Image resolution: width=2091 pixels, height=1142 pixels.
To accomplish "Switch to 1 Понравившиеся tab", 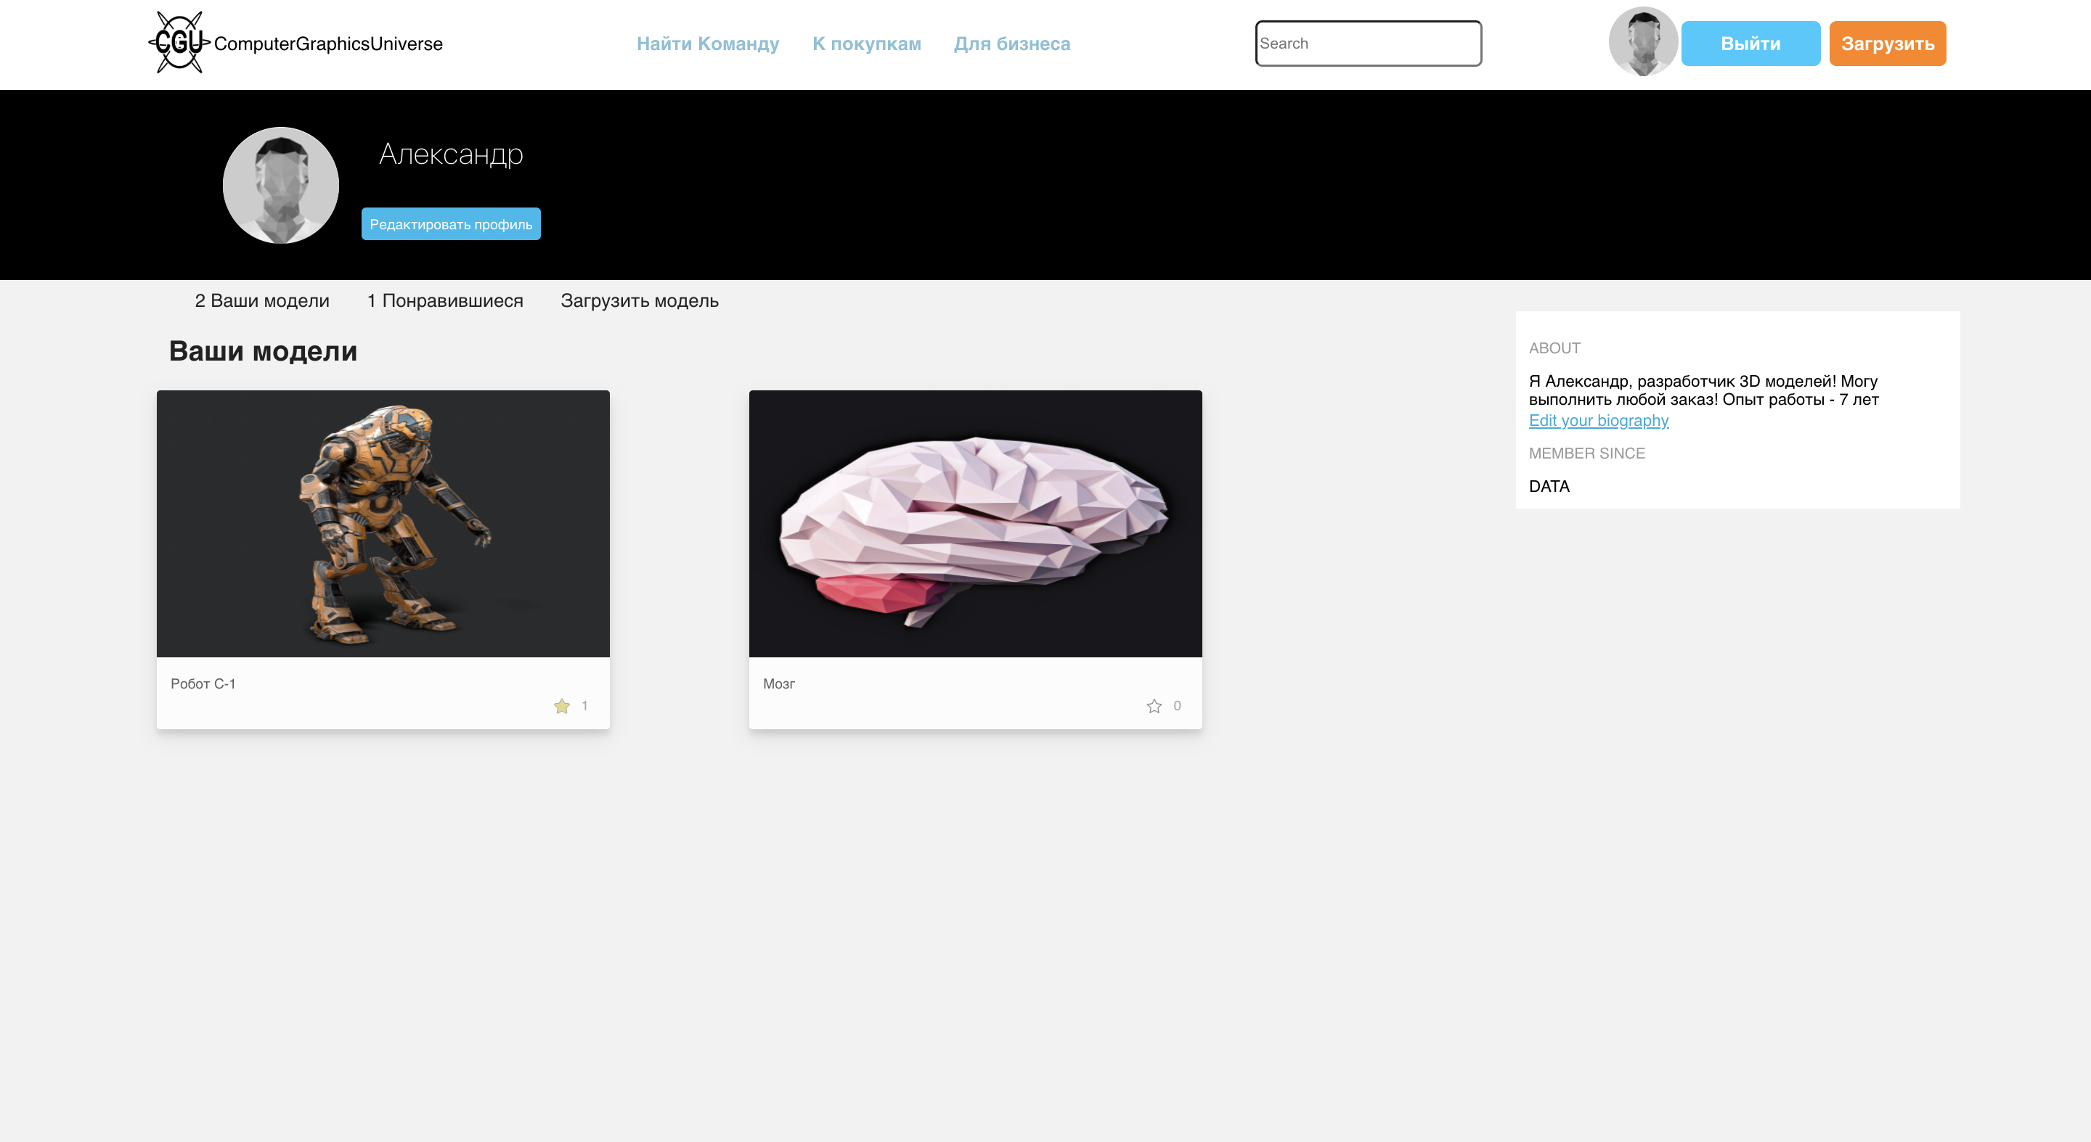I will (x=445, y=301).
